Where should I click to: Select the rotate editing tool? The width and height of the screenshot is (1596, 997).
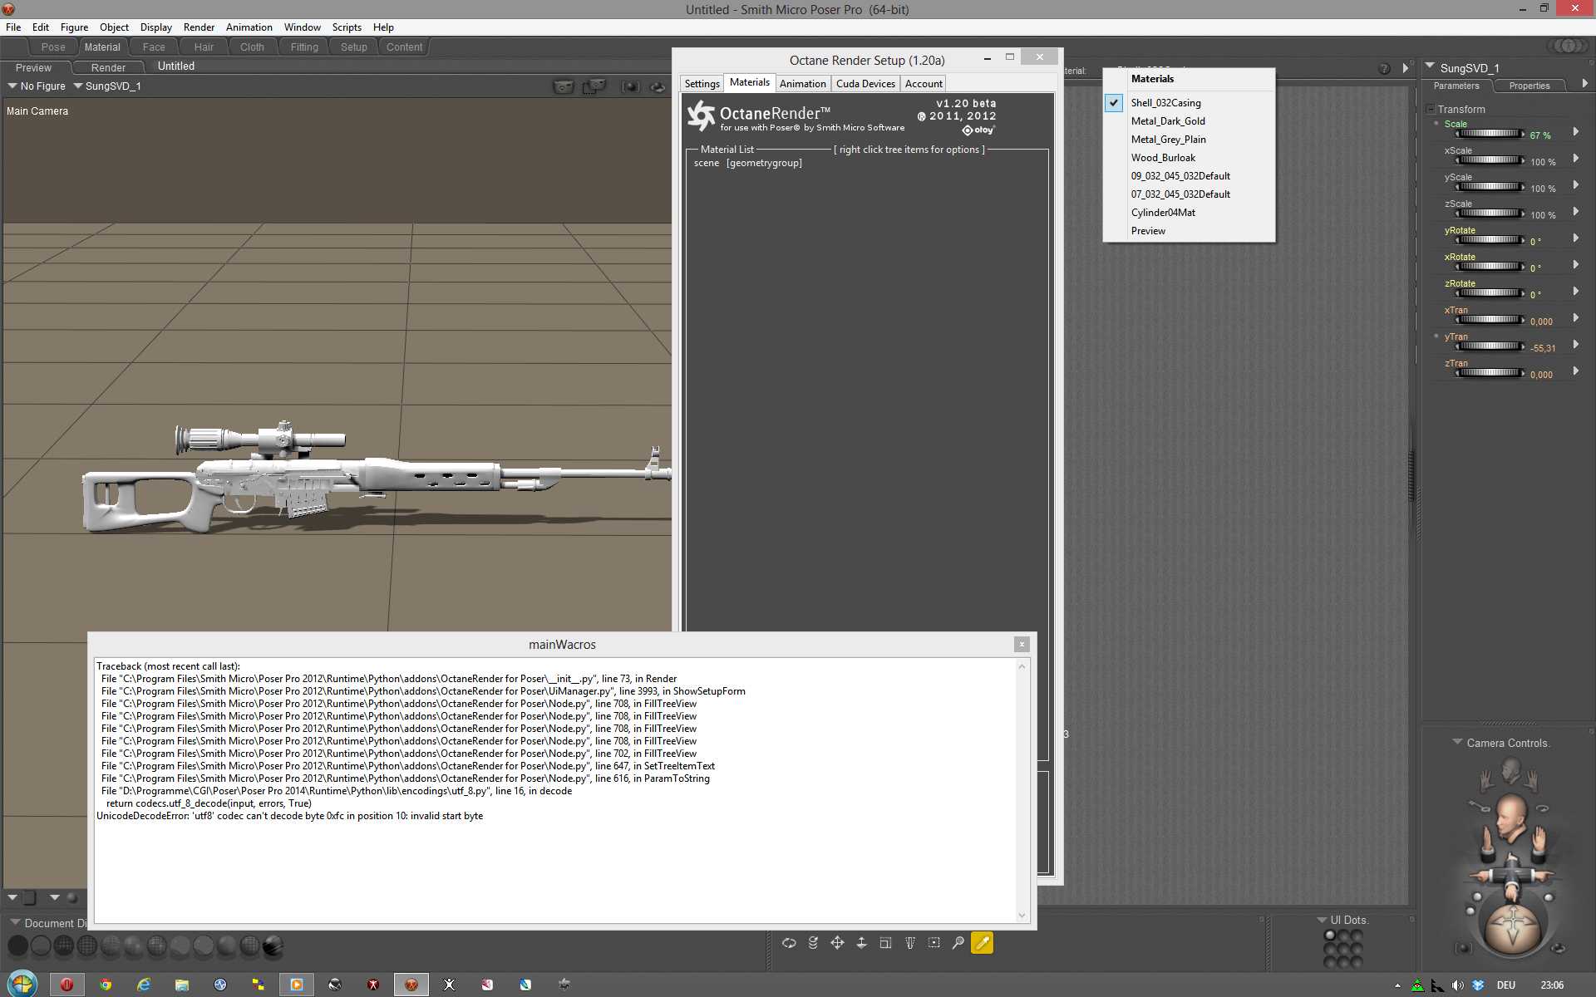click(789, 943)
